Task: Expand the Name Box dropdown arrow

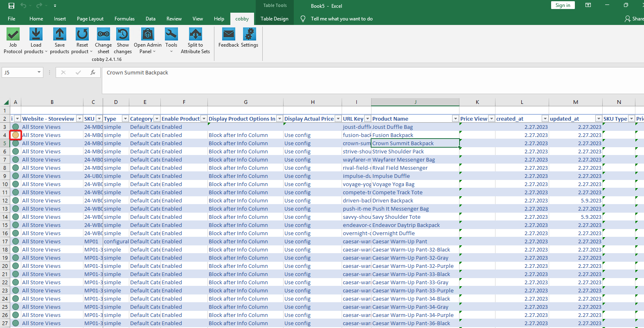Action: (x=39, y=72)
